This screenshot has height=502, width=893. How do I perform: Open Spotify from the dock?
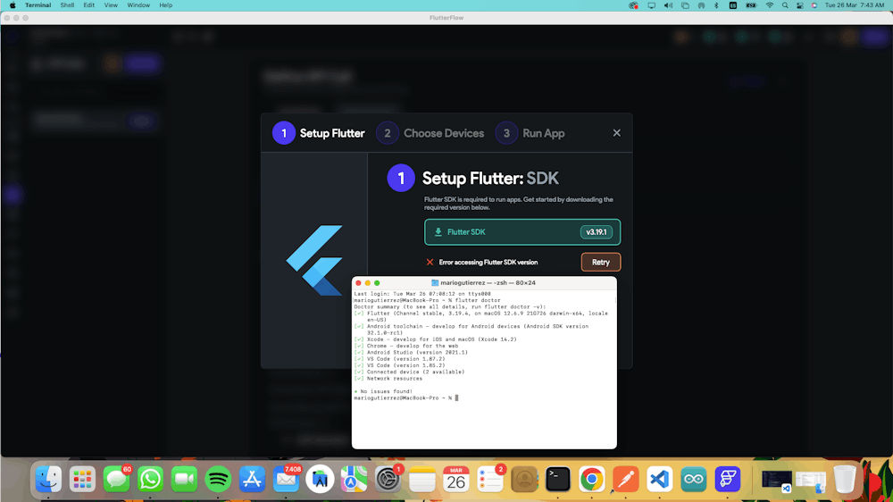coord(218,479)
